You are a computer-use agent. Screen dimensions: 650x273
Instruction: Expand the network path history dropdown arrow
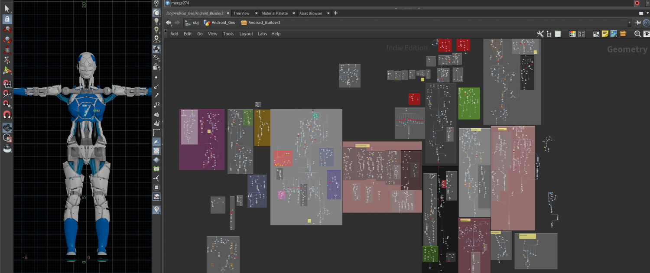pyautogui.click(x=630, y=23)
